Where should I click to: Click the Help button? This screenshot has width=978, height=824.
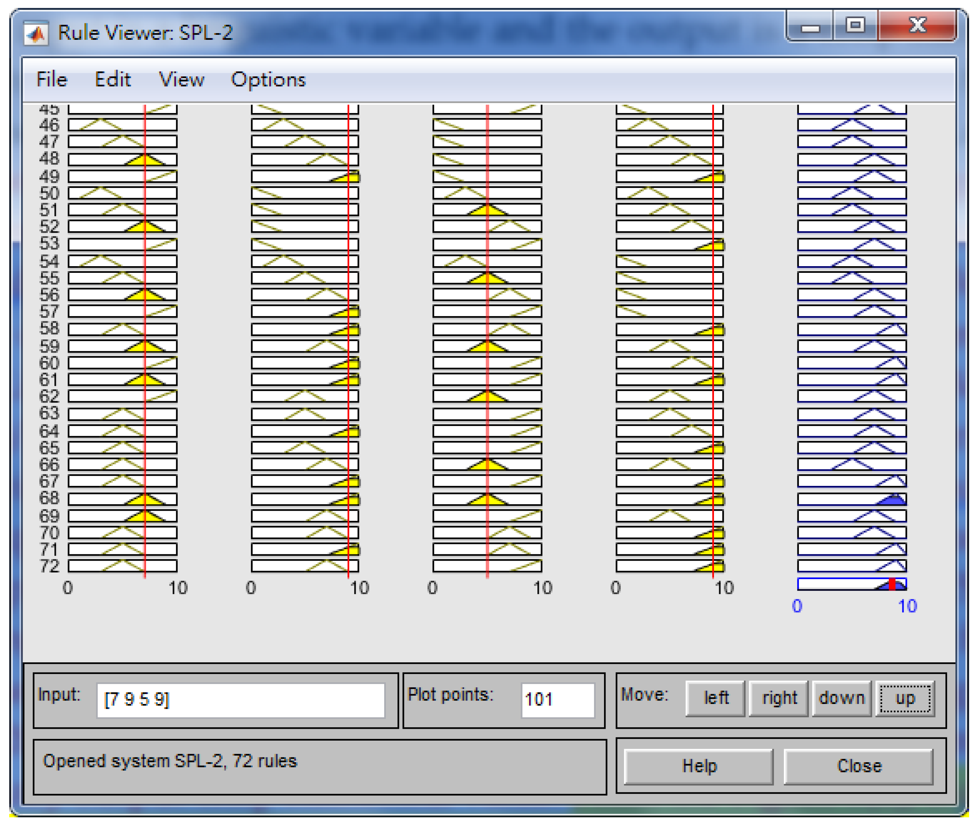tap(699, 767)
